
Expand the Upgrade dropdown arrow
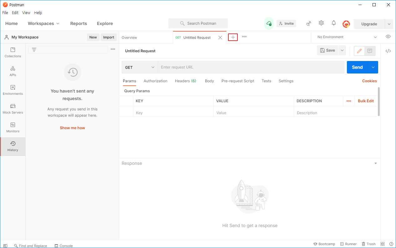point(389,24)
